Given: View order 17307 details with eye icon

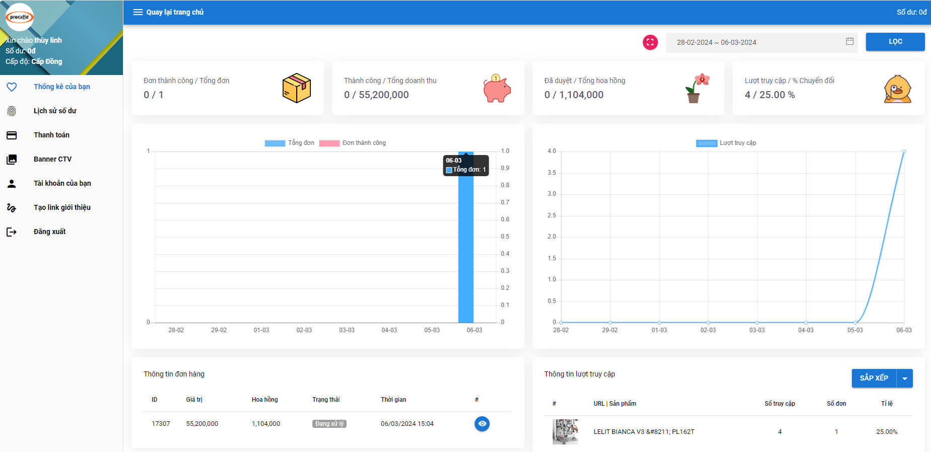Looking at the screenshot, I should (x=482, y=424).
